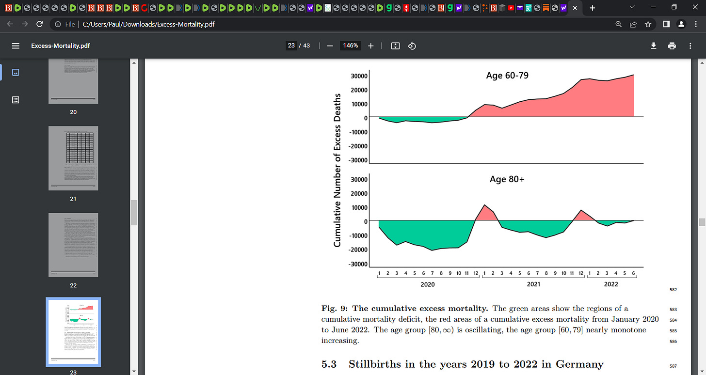The height and width of the screenshot is (375, 706).
Task: Click the thumbnail panel scroll-up arrow
Action: (x=134, y=63)
